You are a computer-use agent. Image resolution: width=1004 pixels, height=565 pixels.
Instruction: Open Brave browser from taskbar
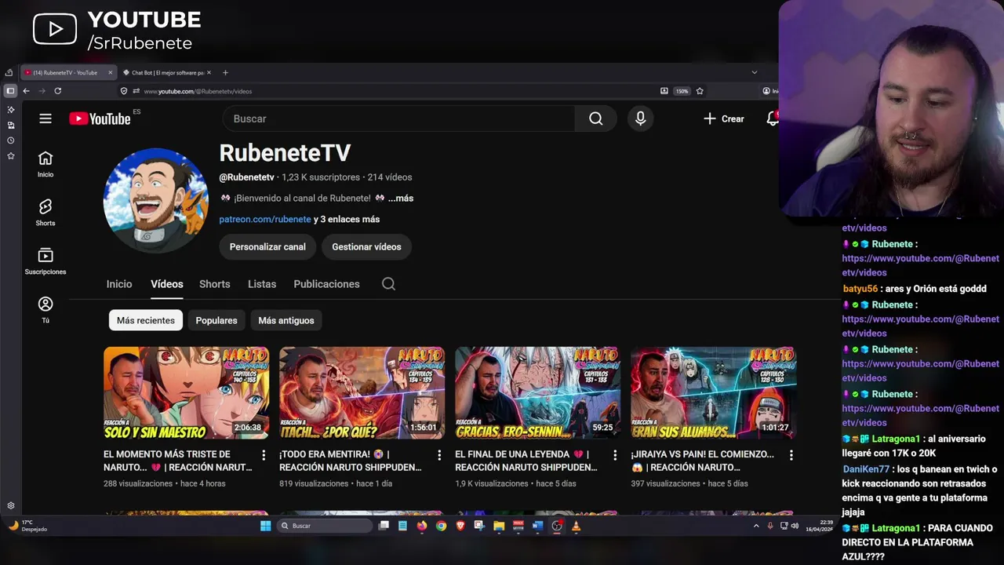click(x=460, y=526)
